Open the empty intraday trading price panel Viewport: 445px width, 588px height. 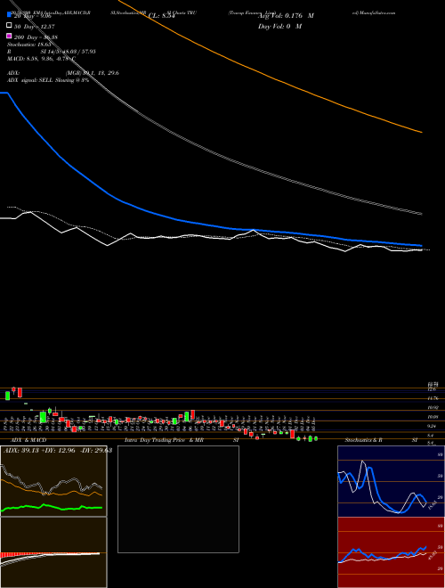click(178, 499)
